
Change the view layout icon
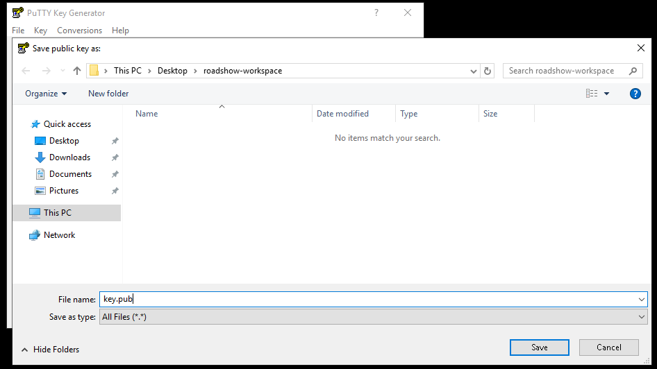pyautogui.click(x=592, y=94)
